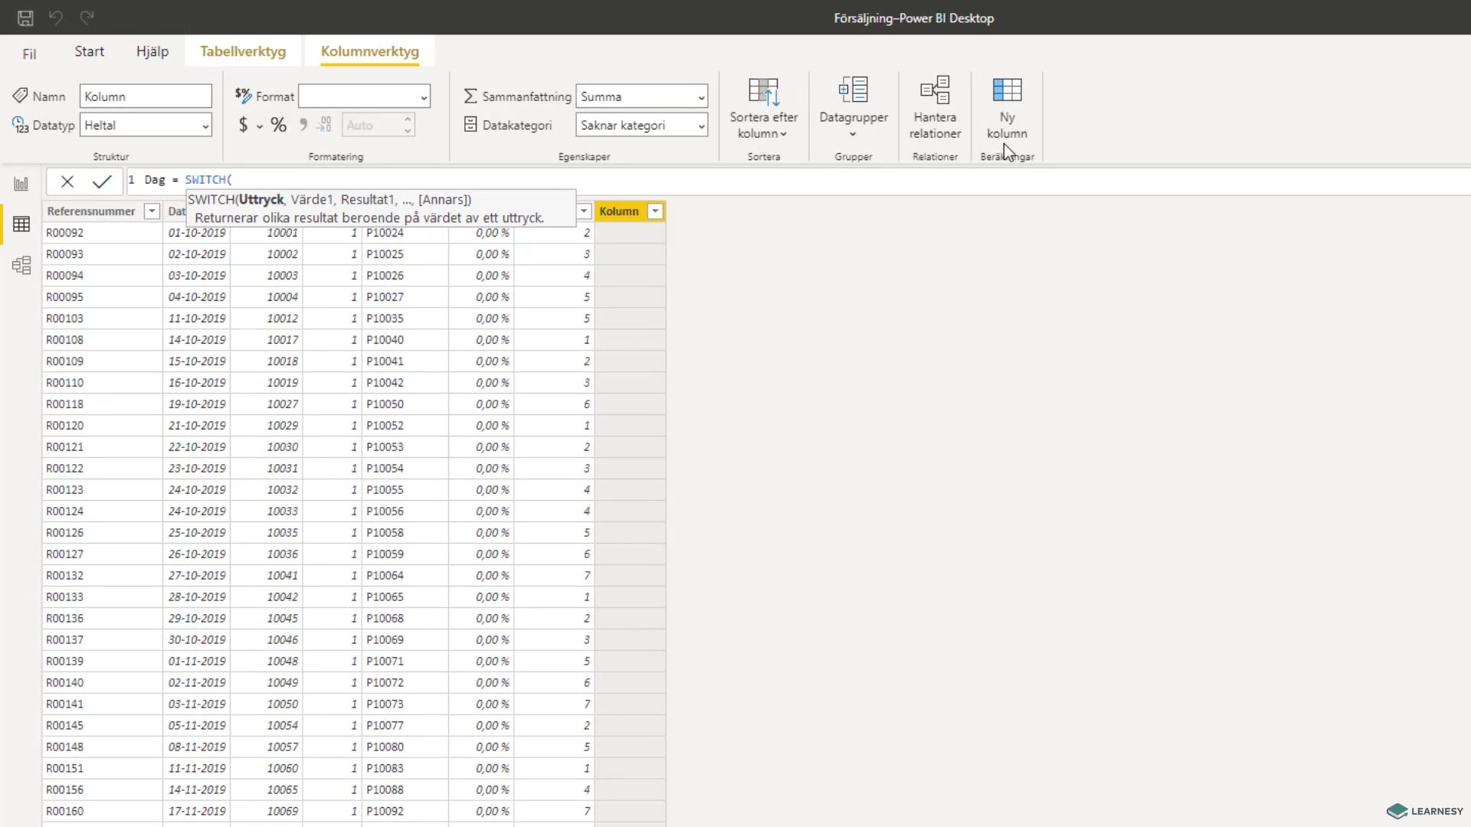1471x827 pixels.
Task: Cancel the formula with the X icon
Action: (x=67, y=181)
